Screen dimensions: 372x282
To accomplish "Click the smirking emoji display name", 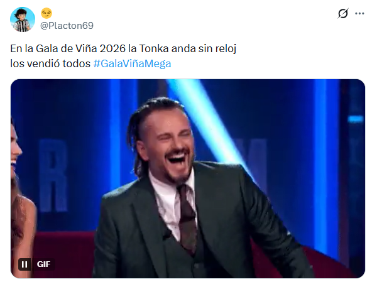I will [46, 13].
